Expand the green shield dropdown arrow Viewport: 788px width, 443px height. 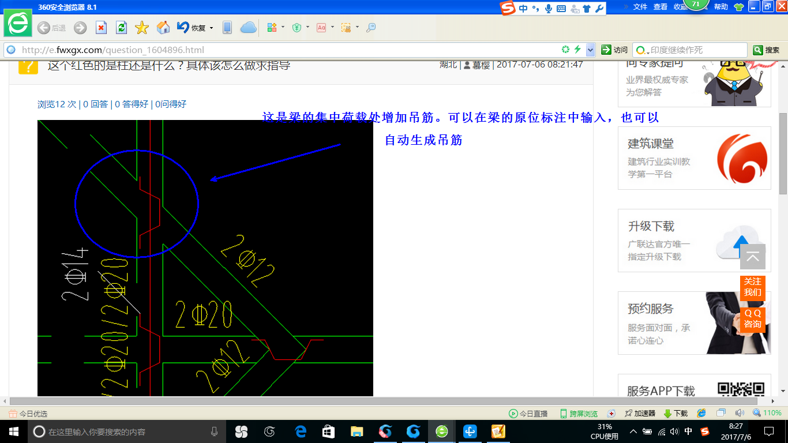tap(307, 27)
